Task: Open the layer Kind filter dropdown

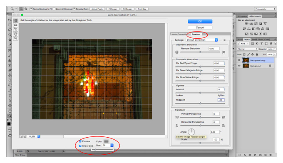Action: tap(243, 44)
